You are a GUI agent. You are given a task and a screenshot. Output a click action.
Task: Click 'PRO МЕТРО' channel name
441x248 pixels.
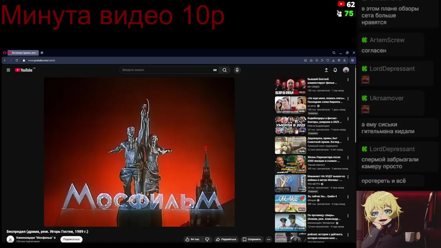(x=314, y=184)
